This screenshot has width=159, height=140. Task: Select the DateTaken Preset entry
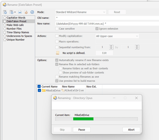[x=17, y=21]
